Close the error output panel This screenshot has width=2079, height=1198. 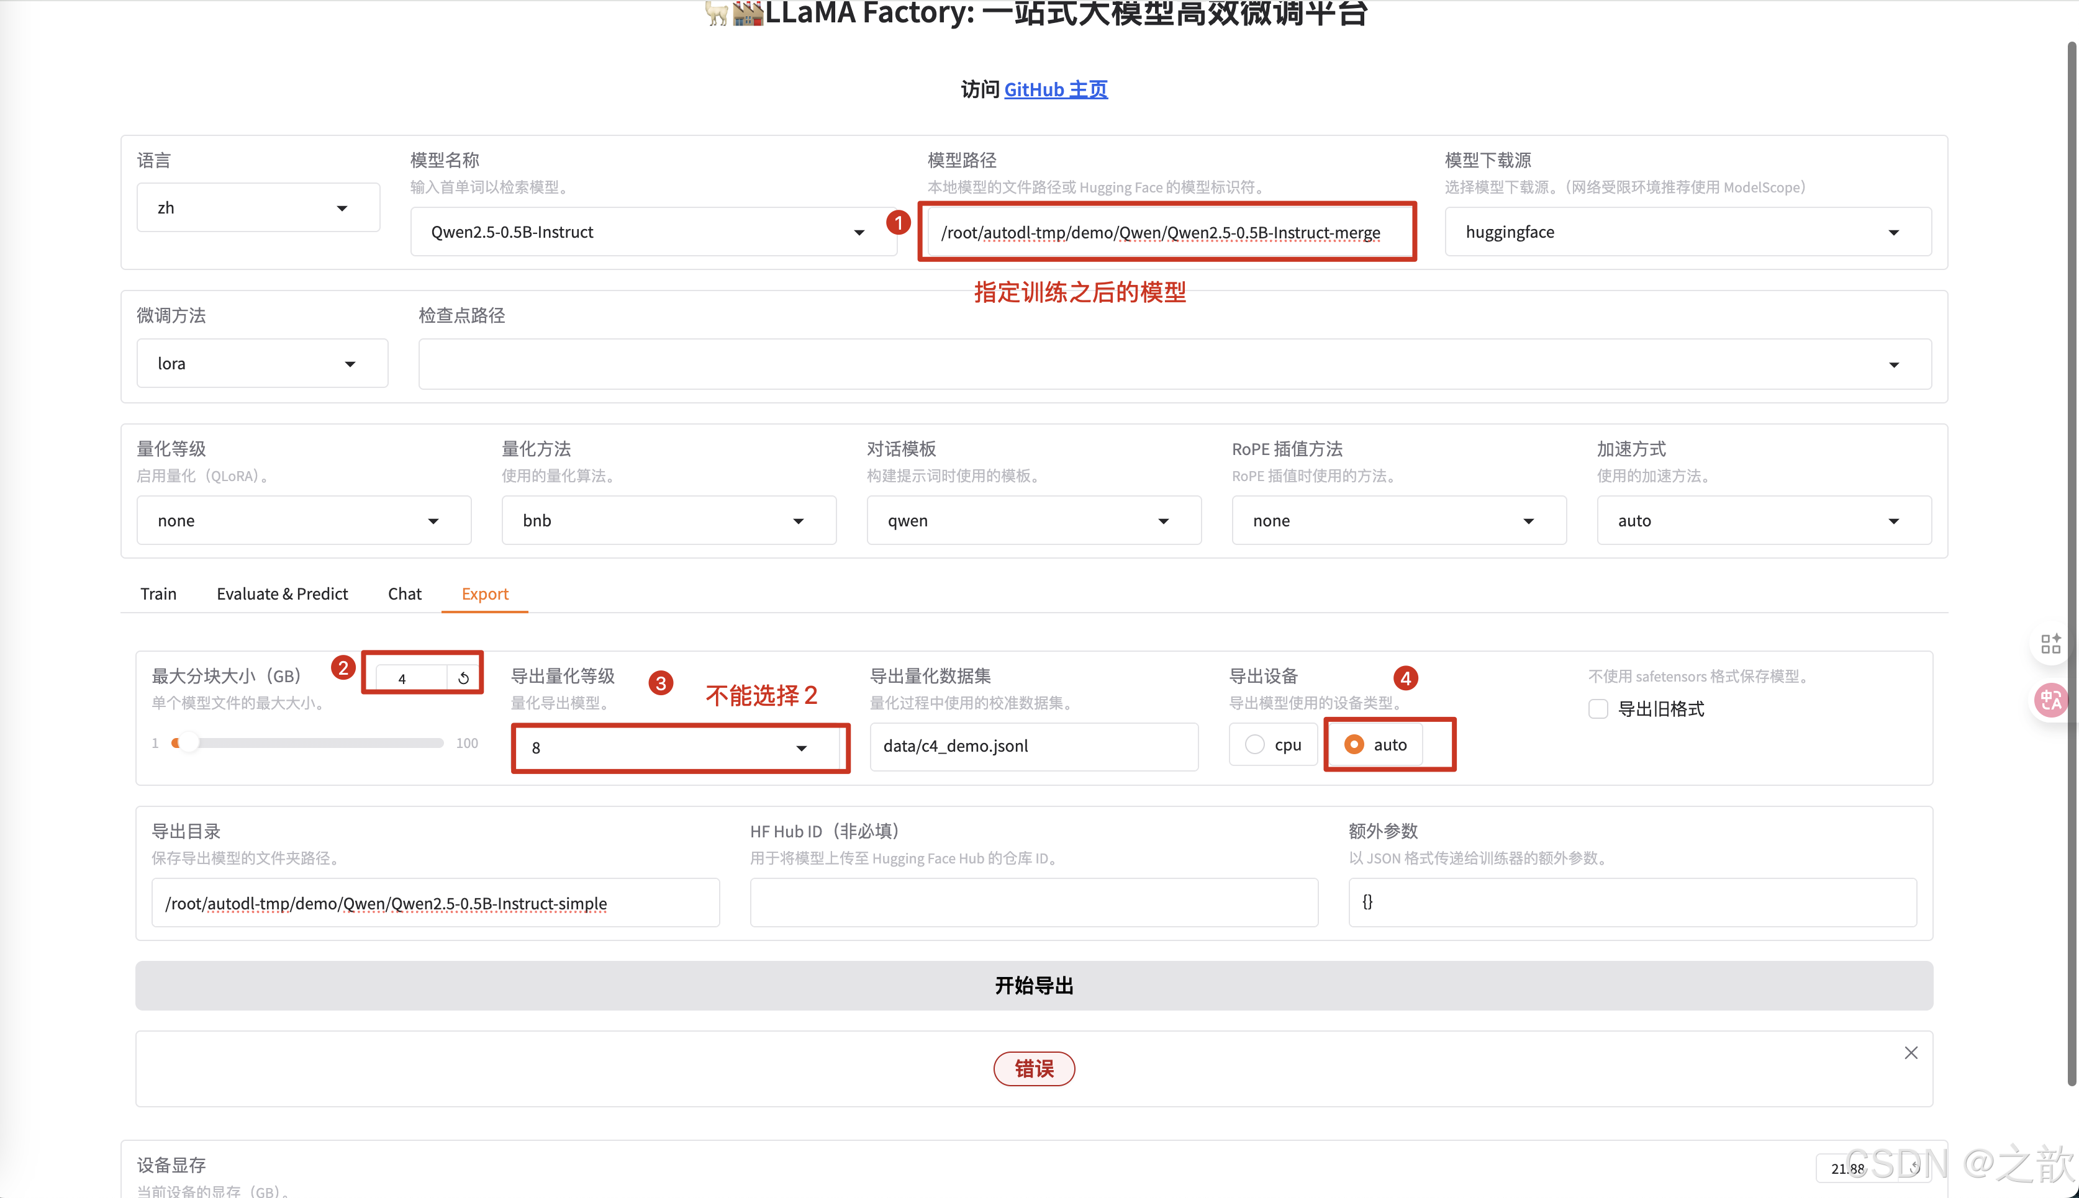(x=1910, y=1052)
